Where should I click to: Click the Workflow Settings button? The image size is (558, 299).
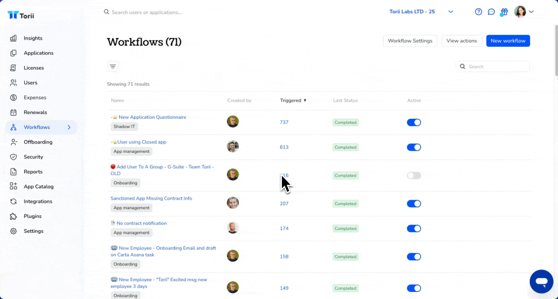410,41
